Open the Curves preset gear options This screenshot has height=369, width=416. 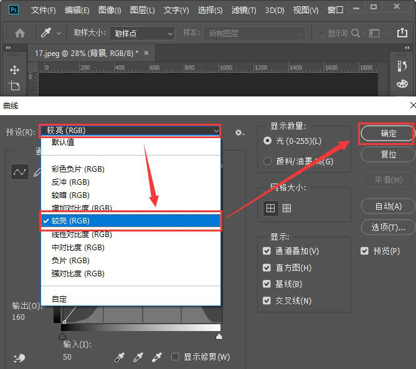(x=240, y=133)
